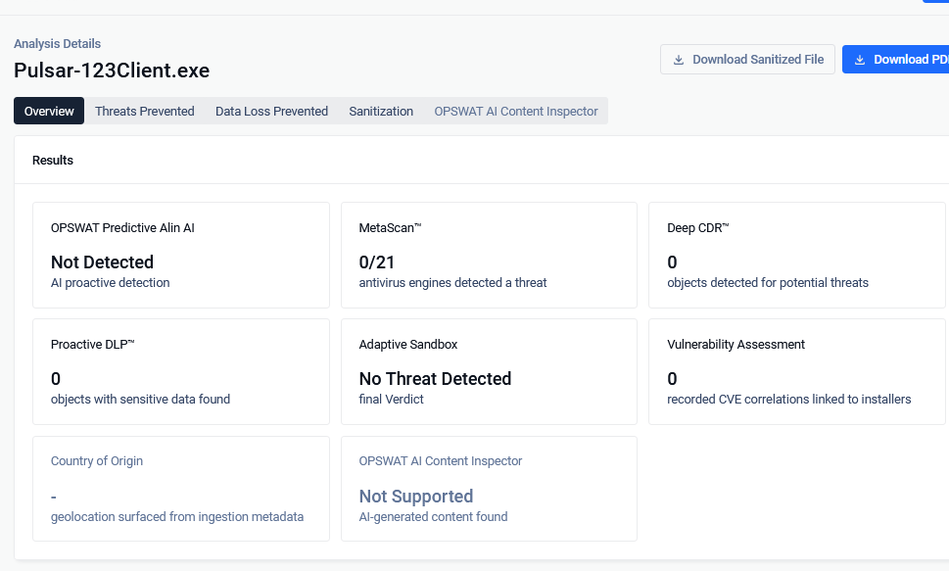Open the OPSWAT AI Content Inspector tab
This screenshot has width=949, height=571.
[516, 111]
